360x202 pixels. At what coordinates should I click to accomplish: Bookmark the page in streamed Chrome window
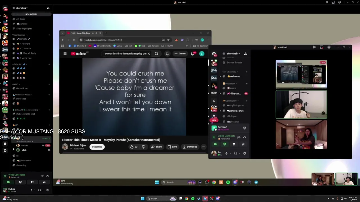pyautogui.click(x=168, y=40)
